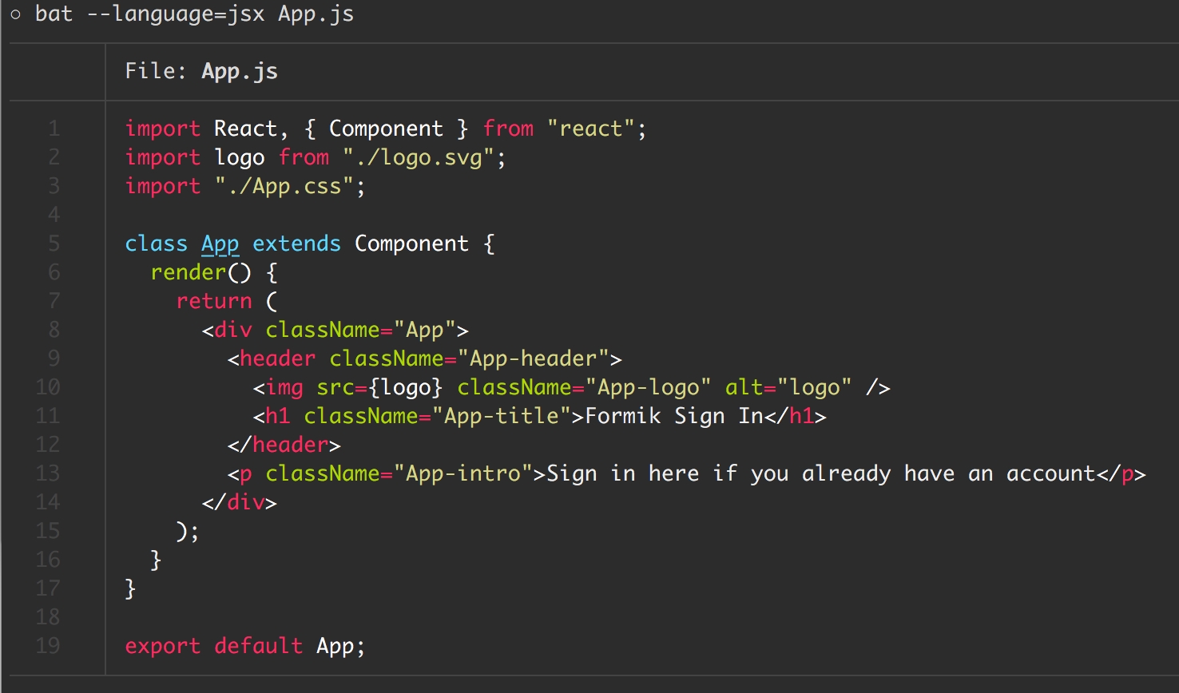Viewport: 1179px width, 693px height.
Task: Click the 'export' keyword on line 19
Action: click(x=162, y=646)
